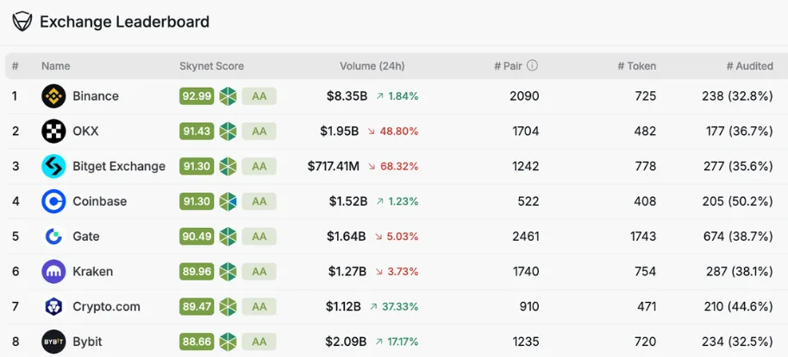Screen dimensions: 788x357
Task: Click the hexagon score chart icon for Bitget Exchange
Action: 228,167
